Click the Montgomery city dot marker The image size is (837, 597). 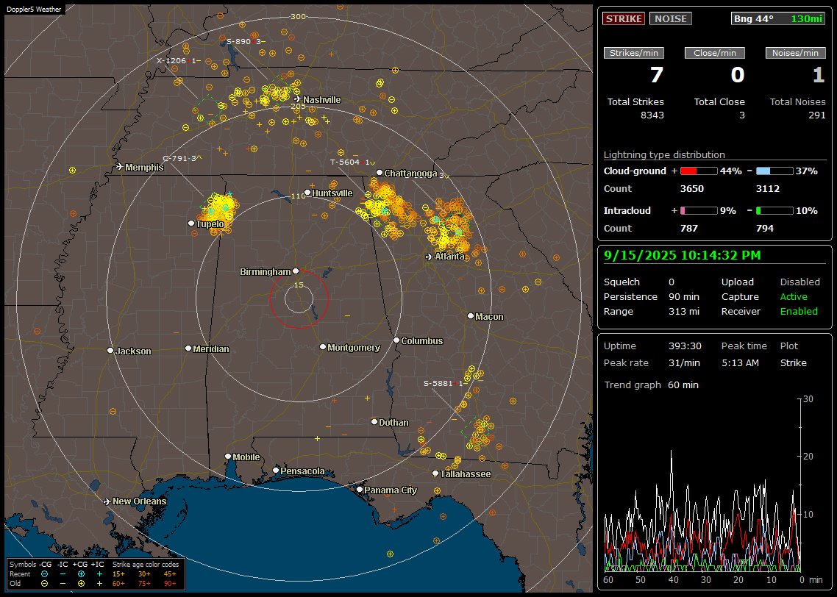pos(322,347)
